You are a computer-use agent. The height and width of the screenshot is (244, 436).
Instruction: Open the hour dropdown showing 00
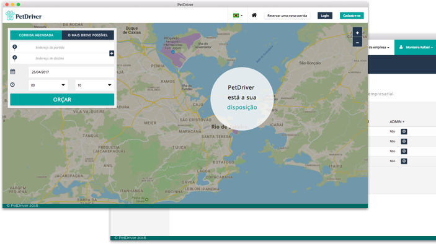[x=48, y=85]
